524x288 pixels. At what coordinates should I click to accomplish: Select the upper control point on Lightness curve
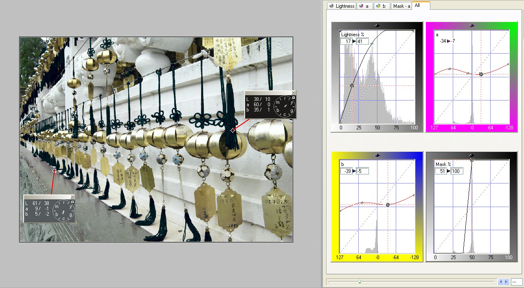[372, 44]
